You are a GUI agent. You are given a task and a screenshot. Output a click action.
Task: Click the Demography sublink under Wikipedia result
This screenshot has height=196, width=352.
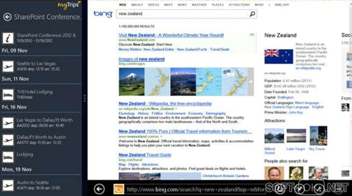point(215,114)
